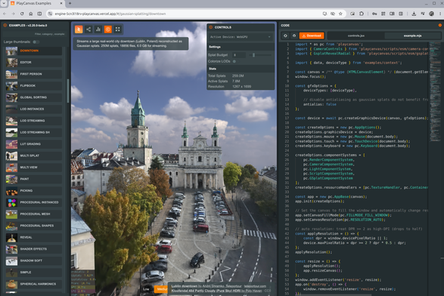Click the orange circular controls icon in toolbar
This screenshot has width=444, height=296.
[x=108, y=29]
